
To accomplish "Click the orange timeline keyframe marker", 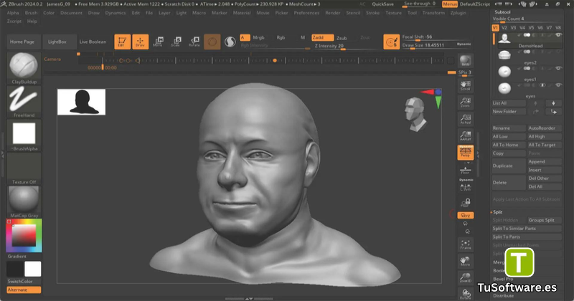I will point(275,60).
